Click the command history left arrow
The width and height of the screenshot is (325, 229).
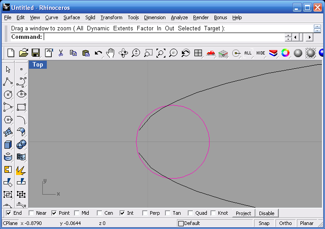(295, 37)
